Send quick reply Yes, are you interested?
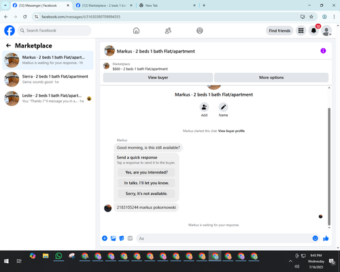 click(146, 173)
